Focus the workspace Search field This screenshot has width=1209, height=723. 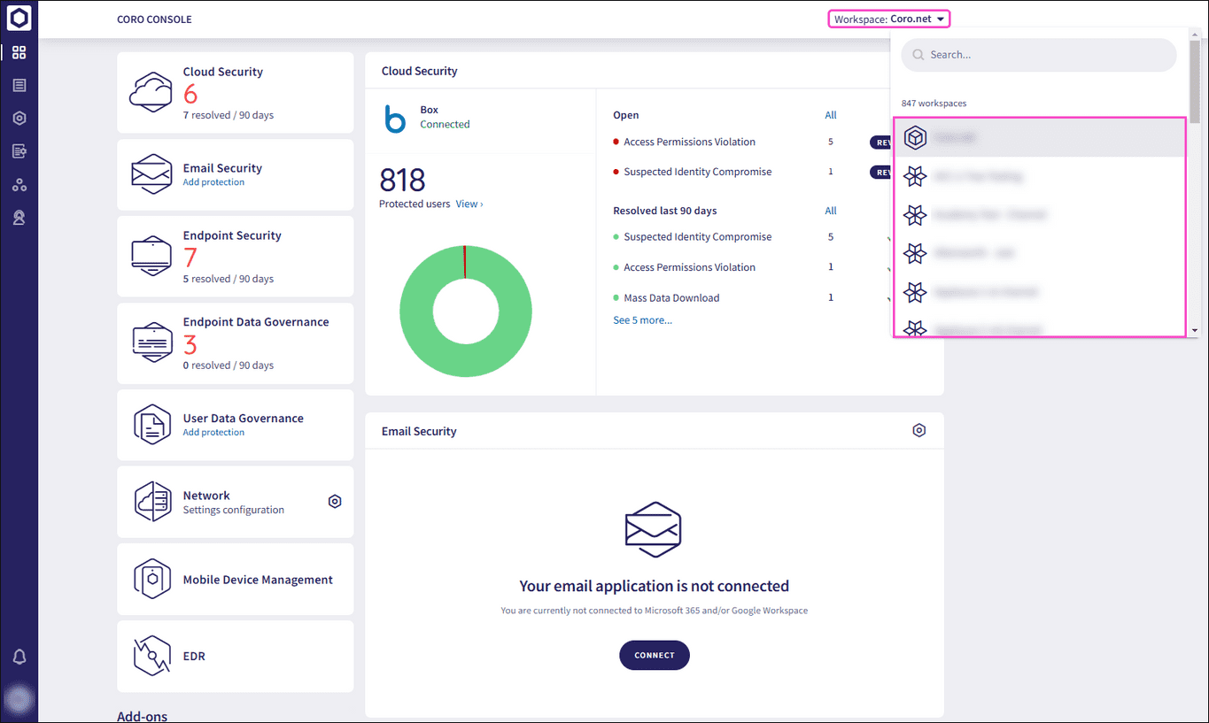(x=1045, y=55)
